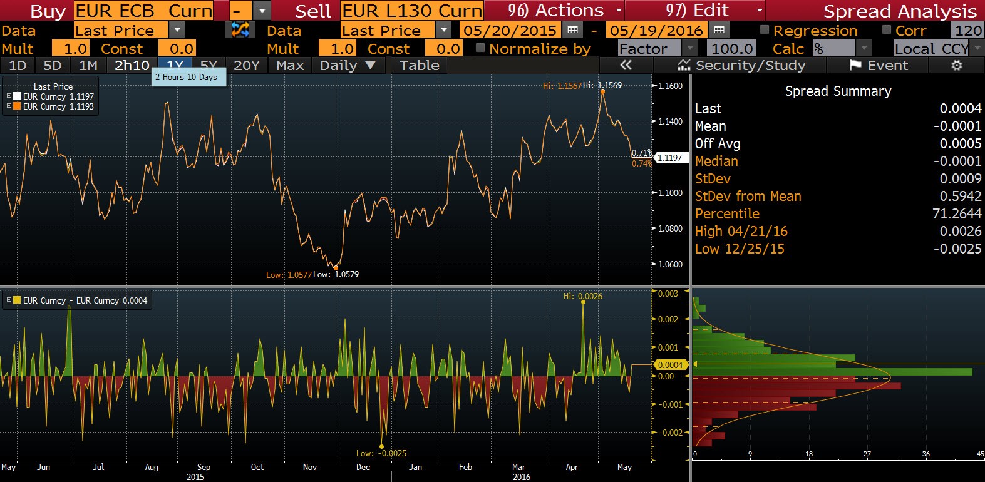
Task: Expand the yellow spread series legend entry
Action: tap(9, 300)
